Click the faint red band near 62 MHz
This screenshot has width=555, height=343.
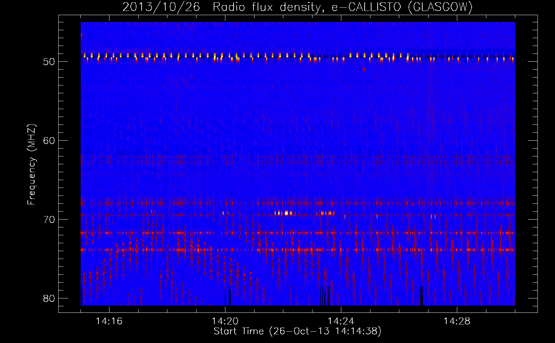[x=297, y=158]
